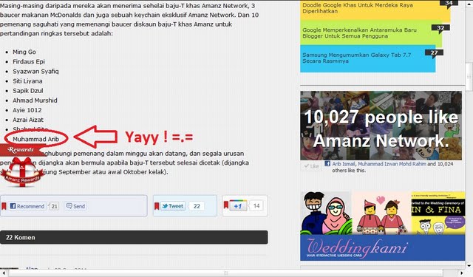Click the 34 comment count badge
The height and width of the screenshot is (277, 473).
pyautogui.click(x=449, y=3)
